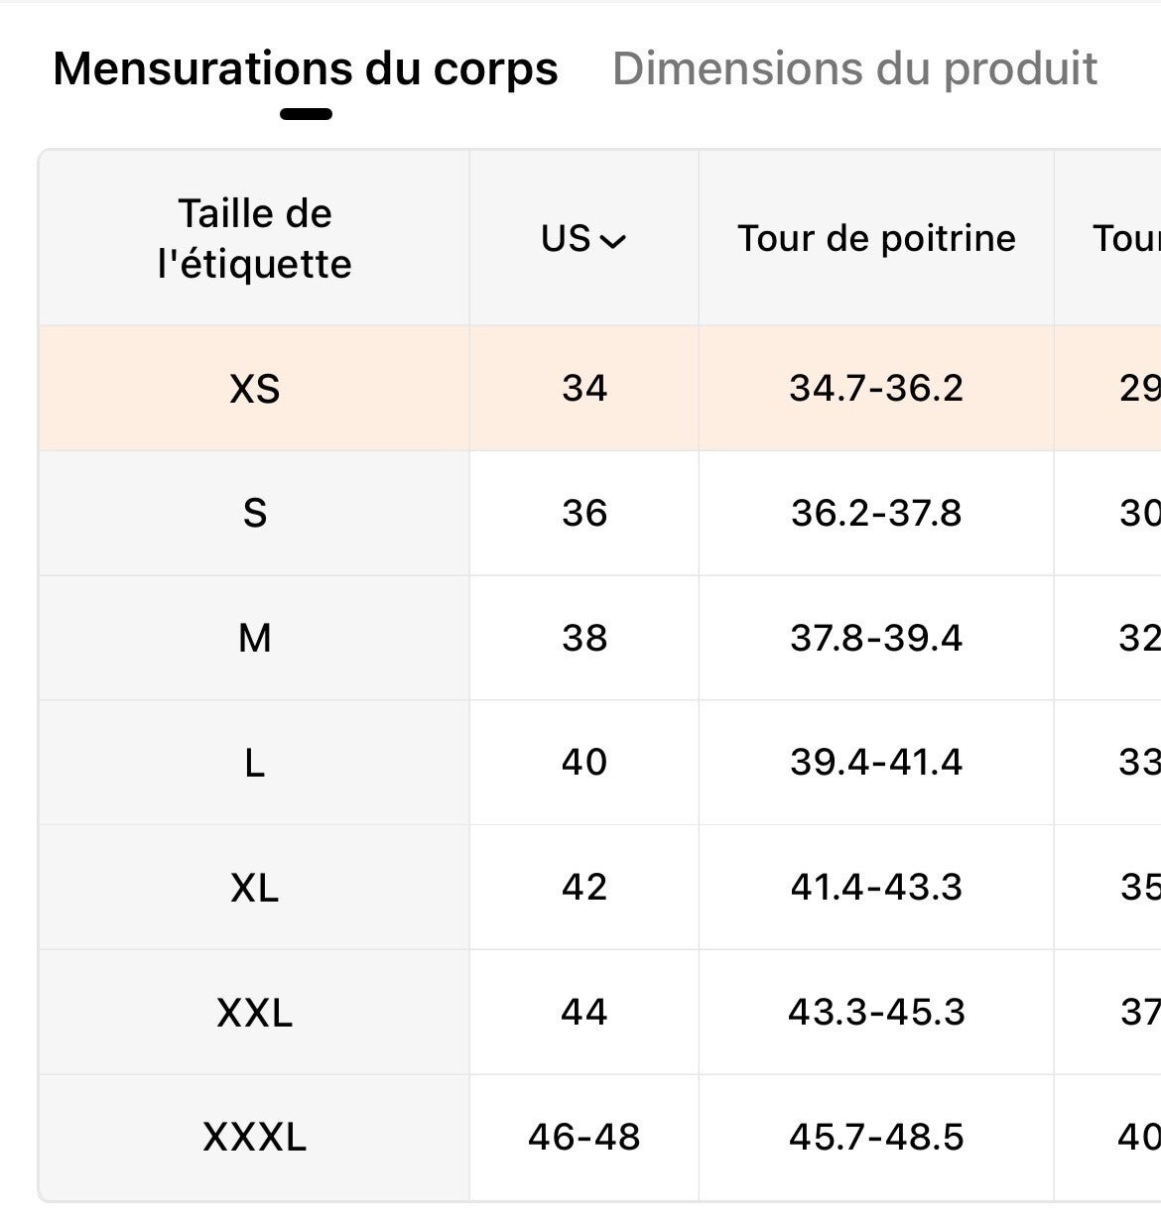
Task: Click the S size label cell
Action: 254,514
